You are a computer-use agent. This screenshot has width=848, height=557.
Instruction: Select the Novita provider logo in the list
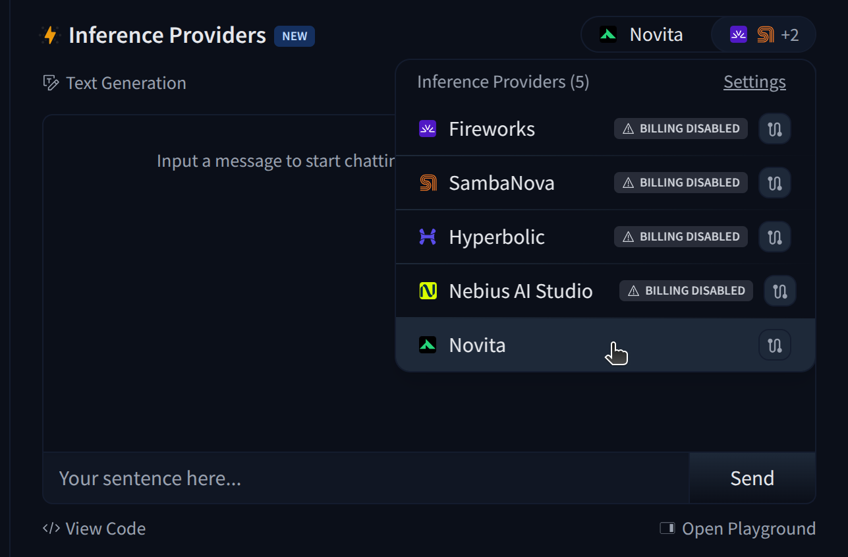427,345
